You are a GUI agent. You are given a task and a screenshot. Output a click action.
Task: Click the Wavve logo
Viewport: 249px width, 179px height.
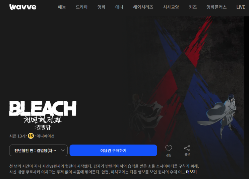point(23,7)
